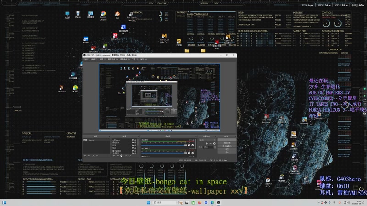The height and width of the screenshot is (206, 367).
Task: Open the Tools menu in OBS
Action: pyautogui.click(x=135, y=60)
